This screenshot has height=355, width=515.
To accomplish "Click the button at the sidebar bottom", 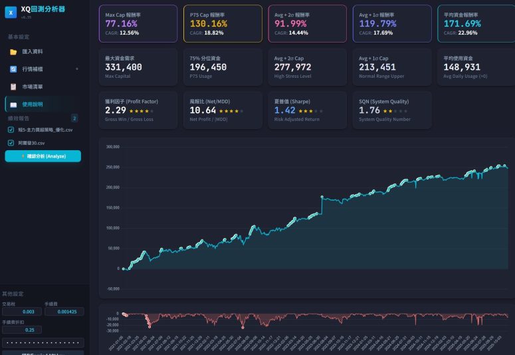I will (x=43, y=352).
